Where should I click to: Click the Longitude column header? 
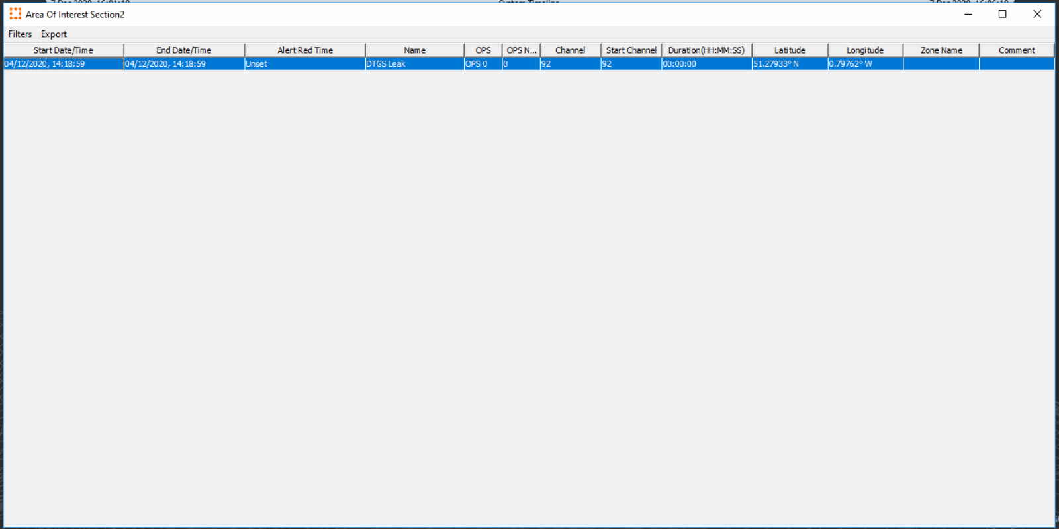click(865, 50)
